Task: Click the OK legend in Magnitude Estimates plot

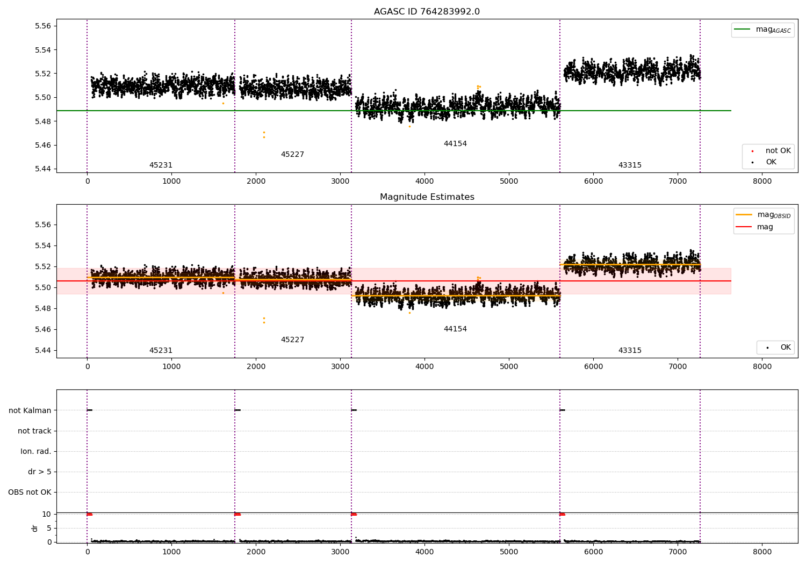Action: [775, 348]
